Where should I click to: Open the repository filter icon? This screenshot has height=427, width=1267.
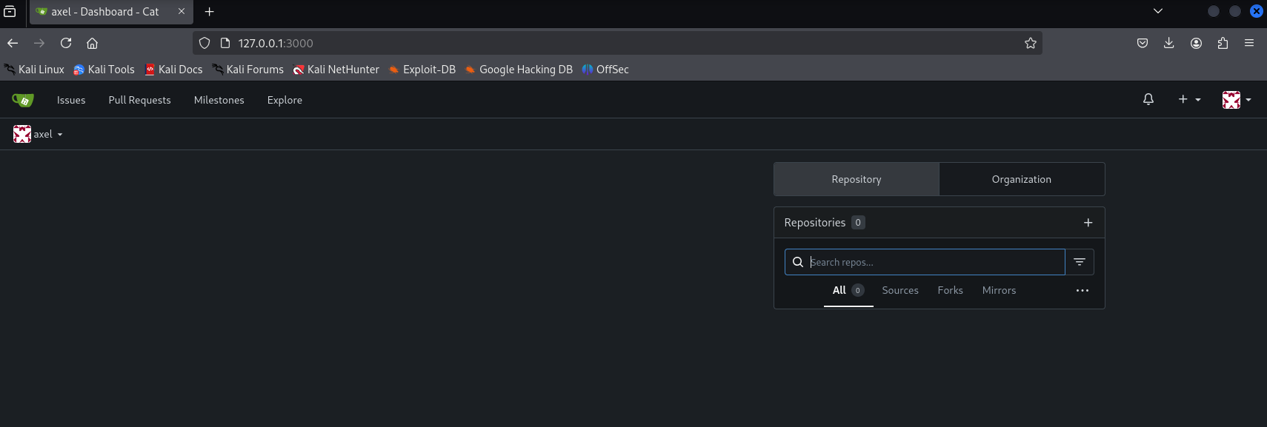tap(1080, 262)
